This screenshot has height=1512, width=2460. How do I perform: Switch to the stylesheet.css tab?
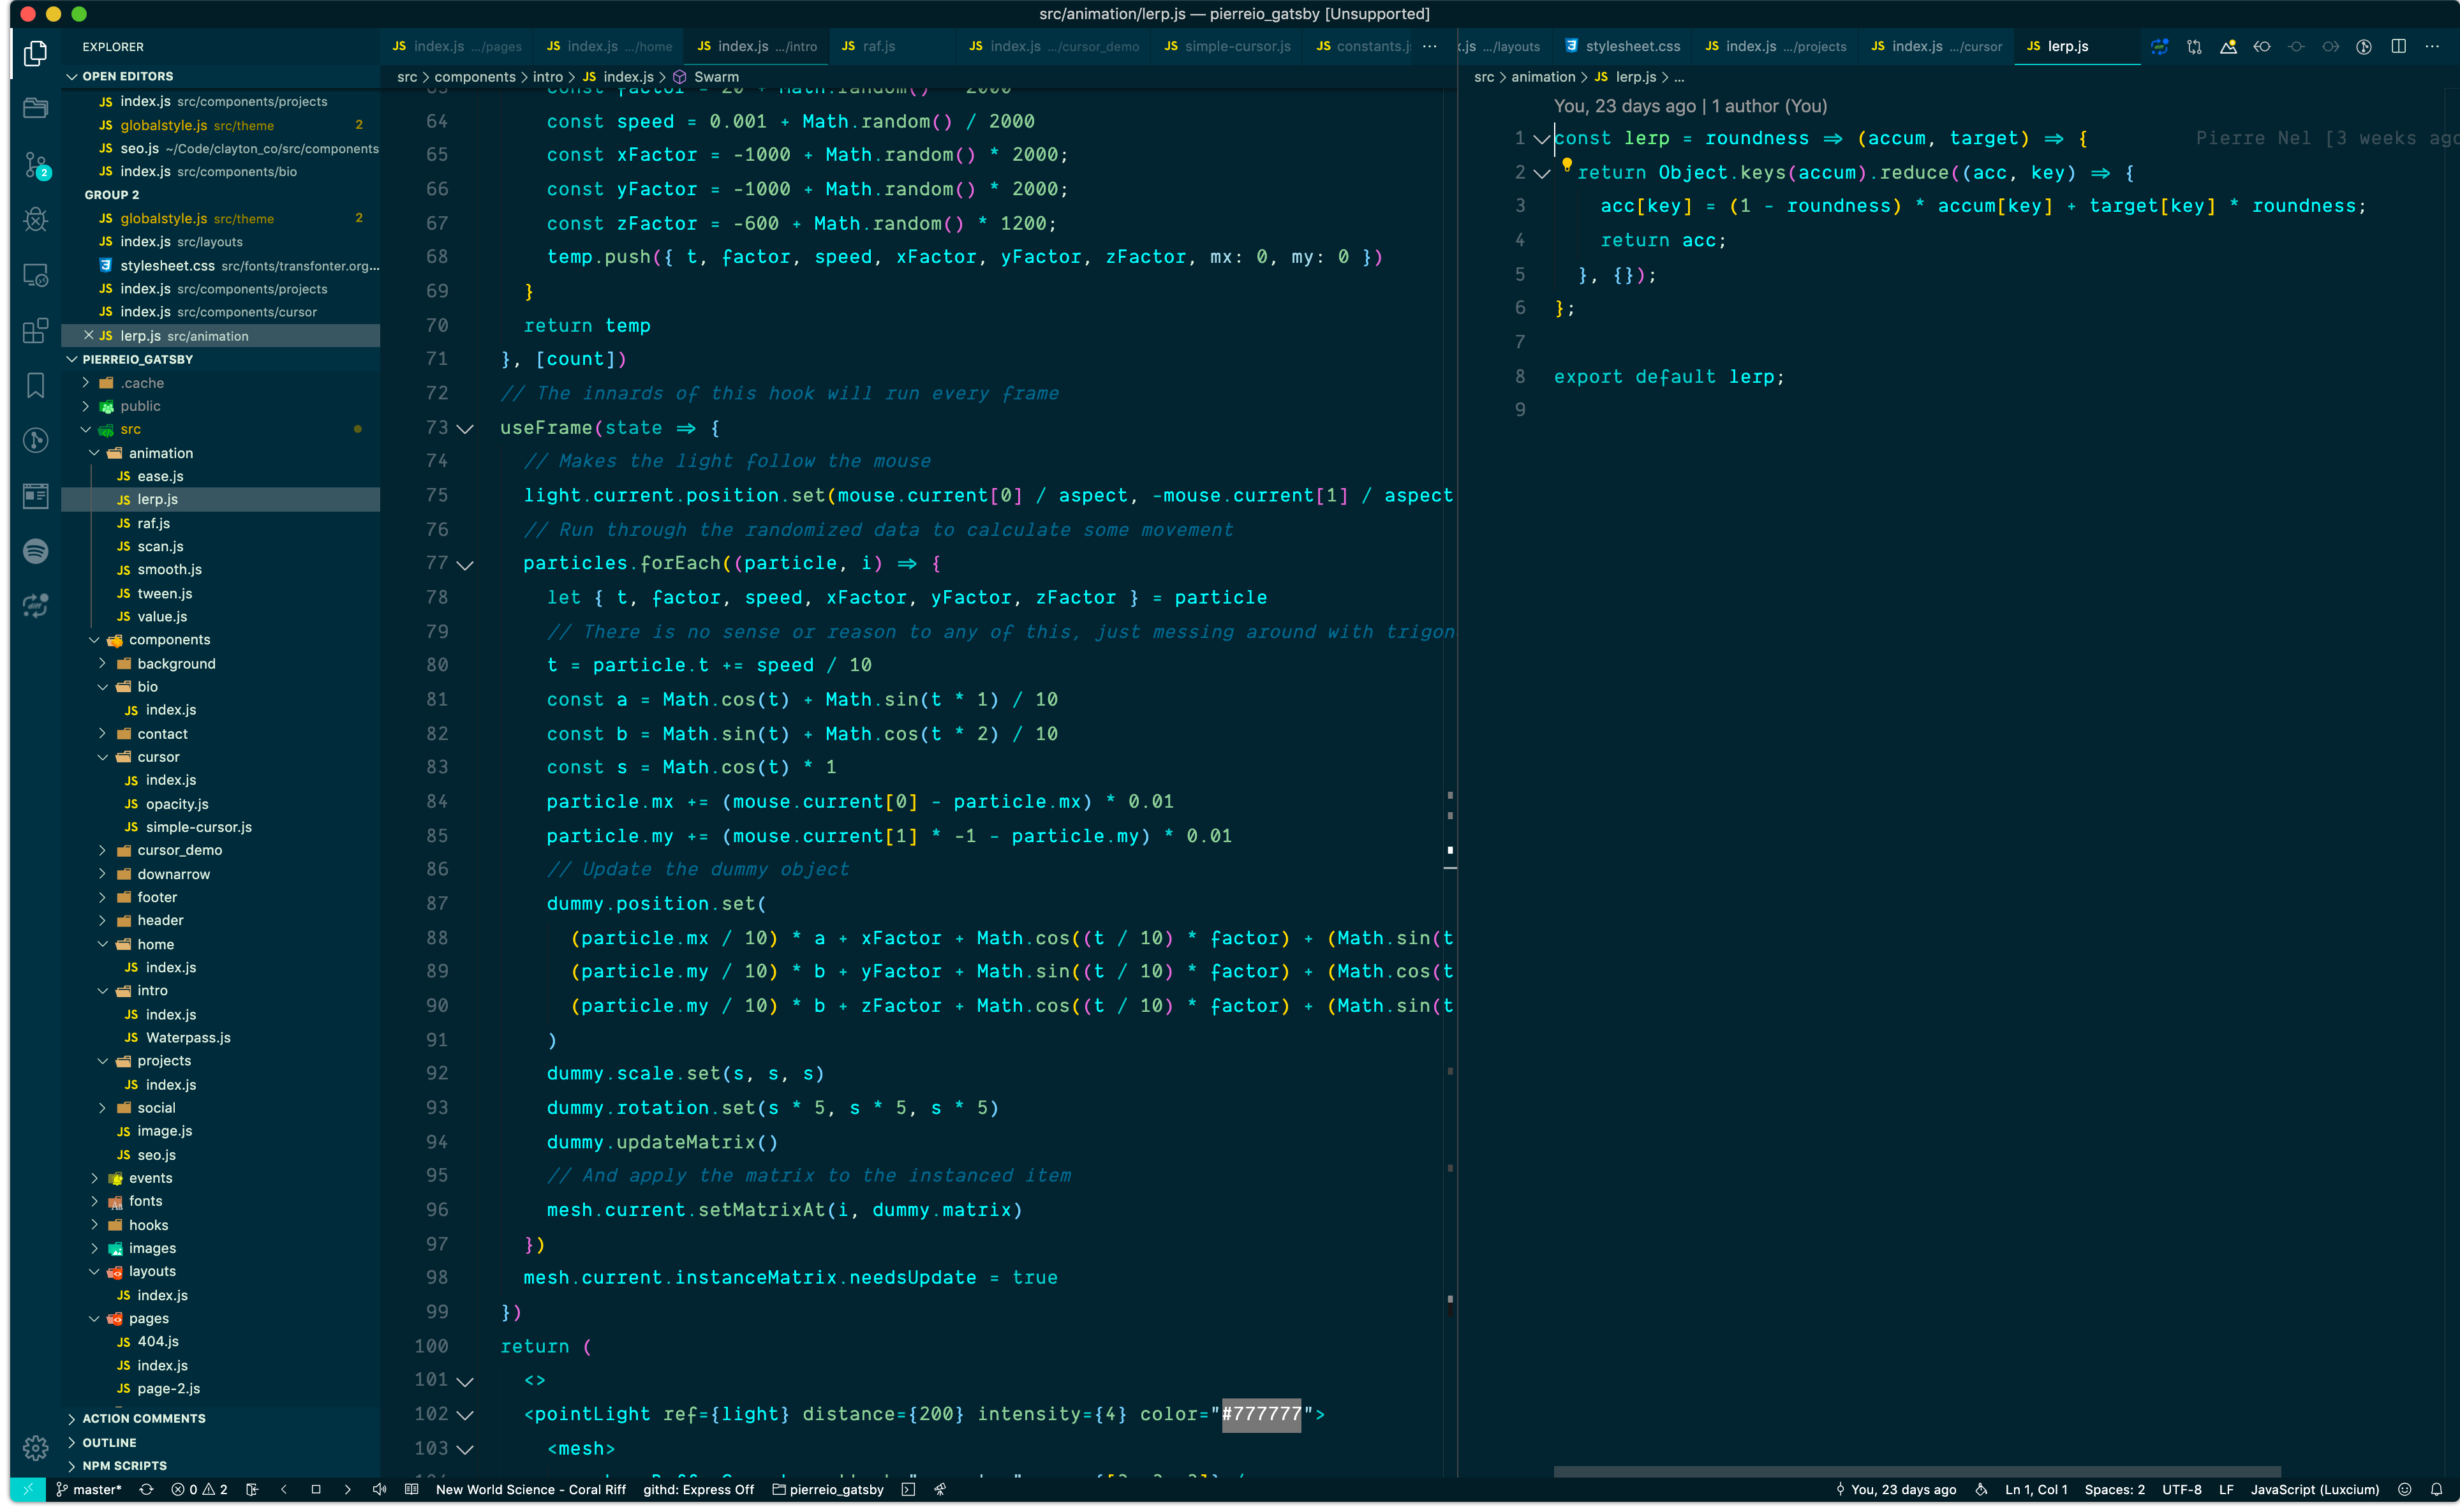pos(1631,46)
